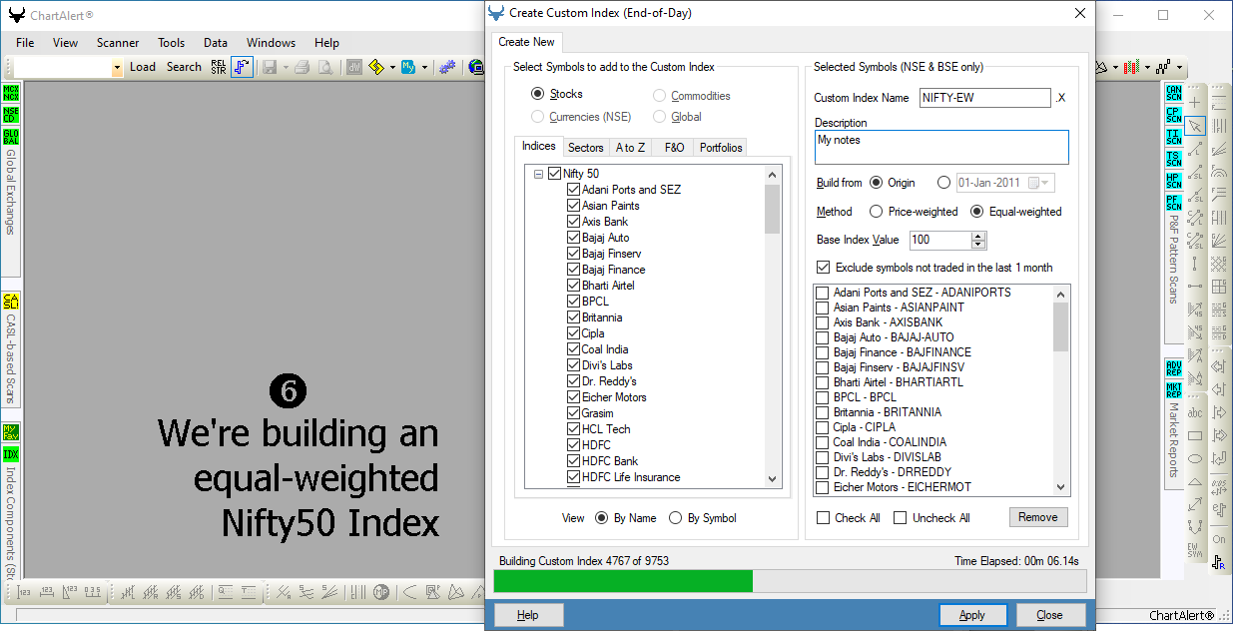Click the My Rev sidebar icon
Viewport: 1233px width, 631px height.
coord(11,432)
